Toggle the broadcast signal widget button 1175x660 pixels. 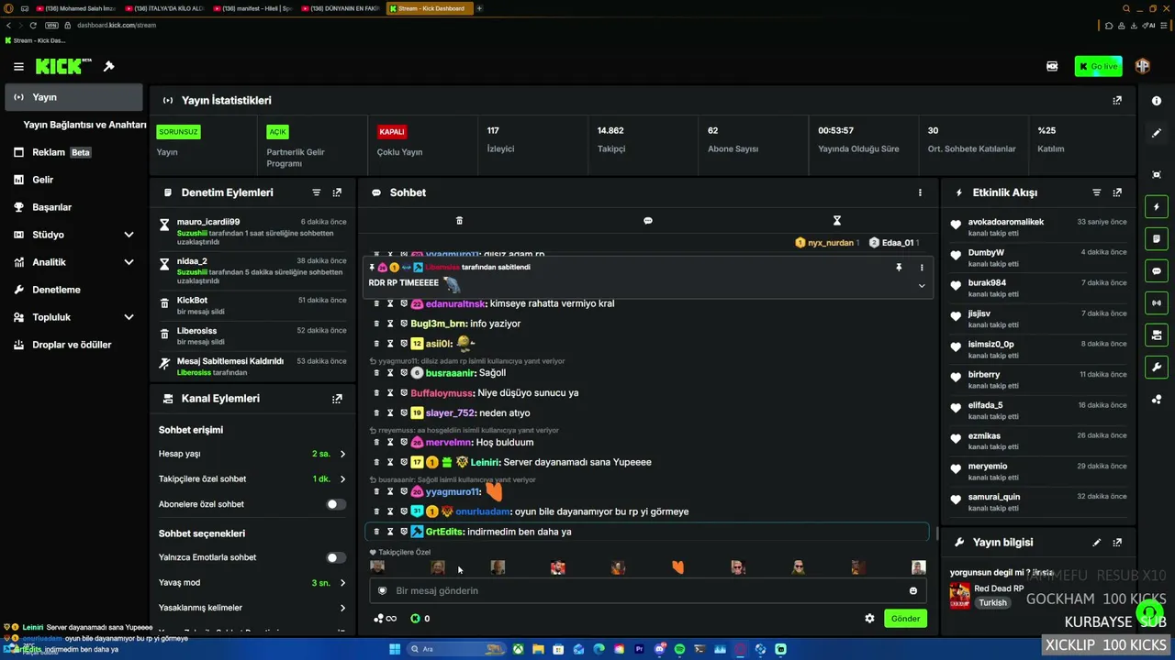click(1157, 303)
